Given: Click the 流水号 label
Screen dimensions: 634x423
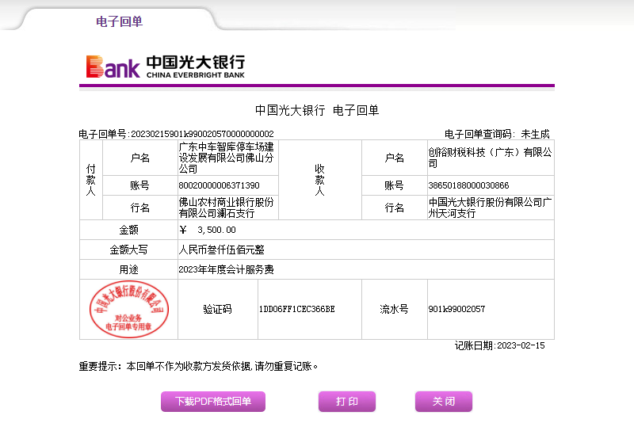Looking at the screenshot, I should [x=394, y=309].
